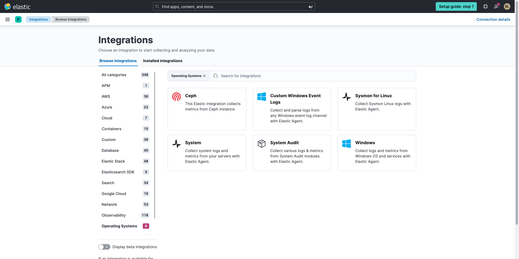Click the Elastic logo
This screenshot has height=259, width=519.
tap(17, 6)
